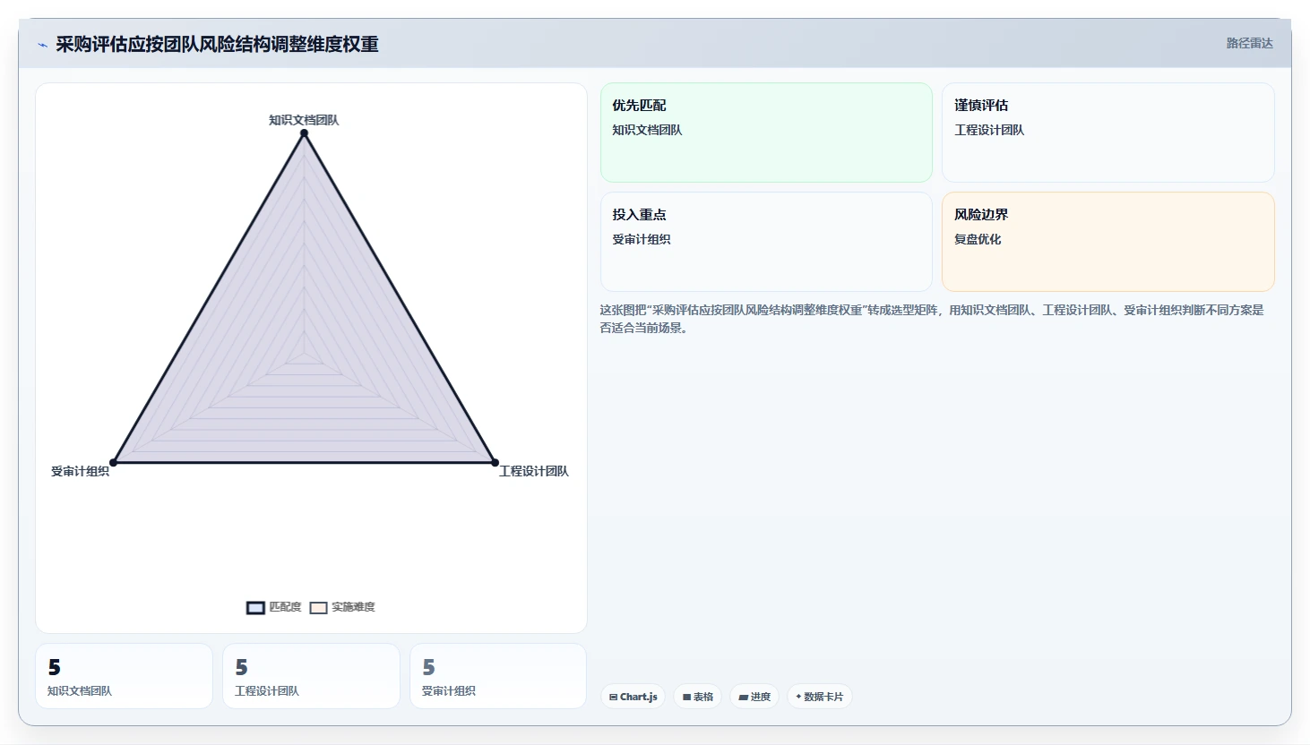Open the 投入重点 card

[x=766, y=242]
